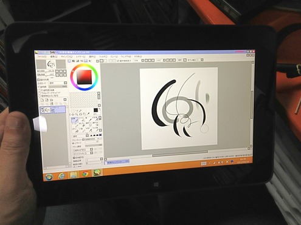Screen dimensions: 301x225
Task: Swap foreground and background colors arrow
Action: 100,109
